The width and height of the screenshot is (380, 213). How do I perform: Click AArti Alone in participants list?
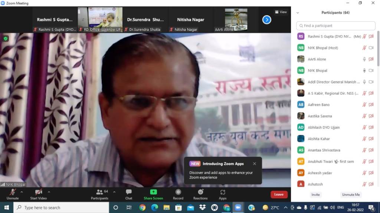[x=335, y=59]
